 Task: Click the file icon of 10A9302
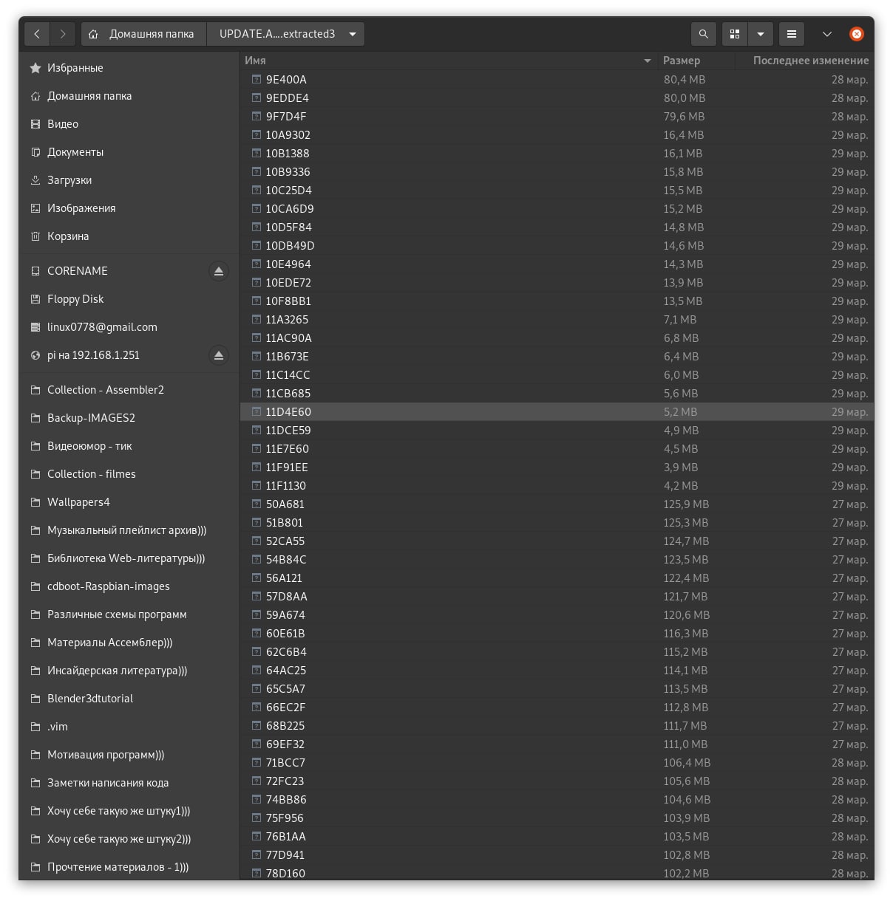click(x=257, y=134)
